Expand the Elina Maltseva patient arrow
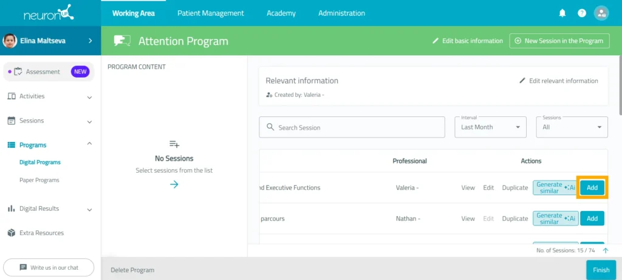Screen dimensions: 622x280 [x=90, y=41]
